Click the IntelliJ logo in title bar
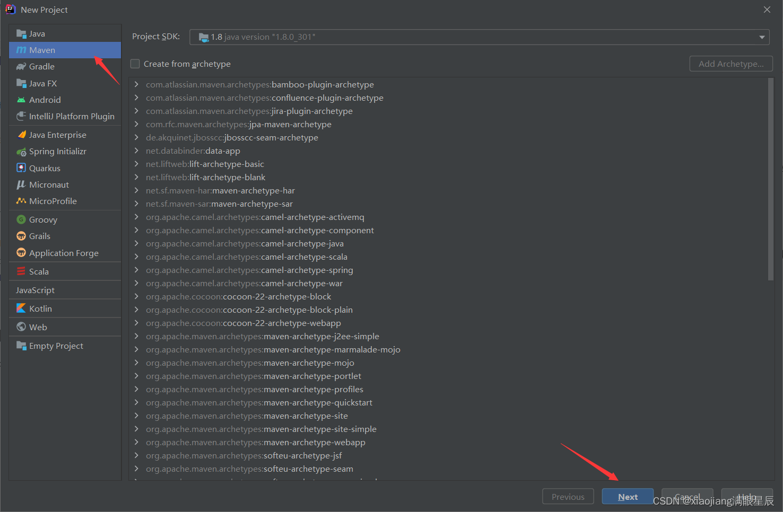Image resolution: width=783 pixels, height=512 pixels. 11,10
